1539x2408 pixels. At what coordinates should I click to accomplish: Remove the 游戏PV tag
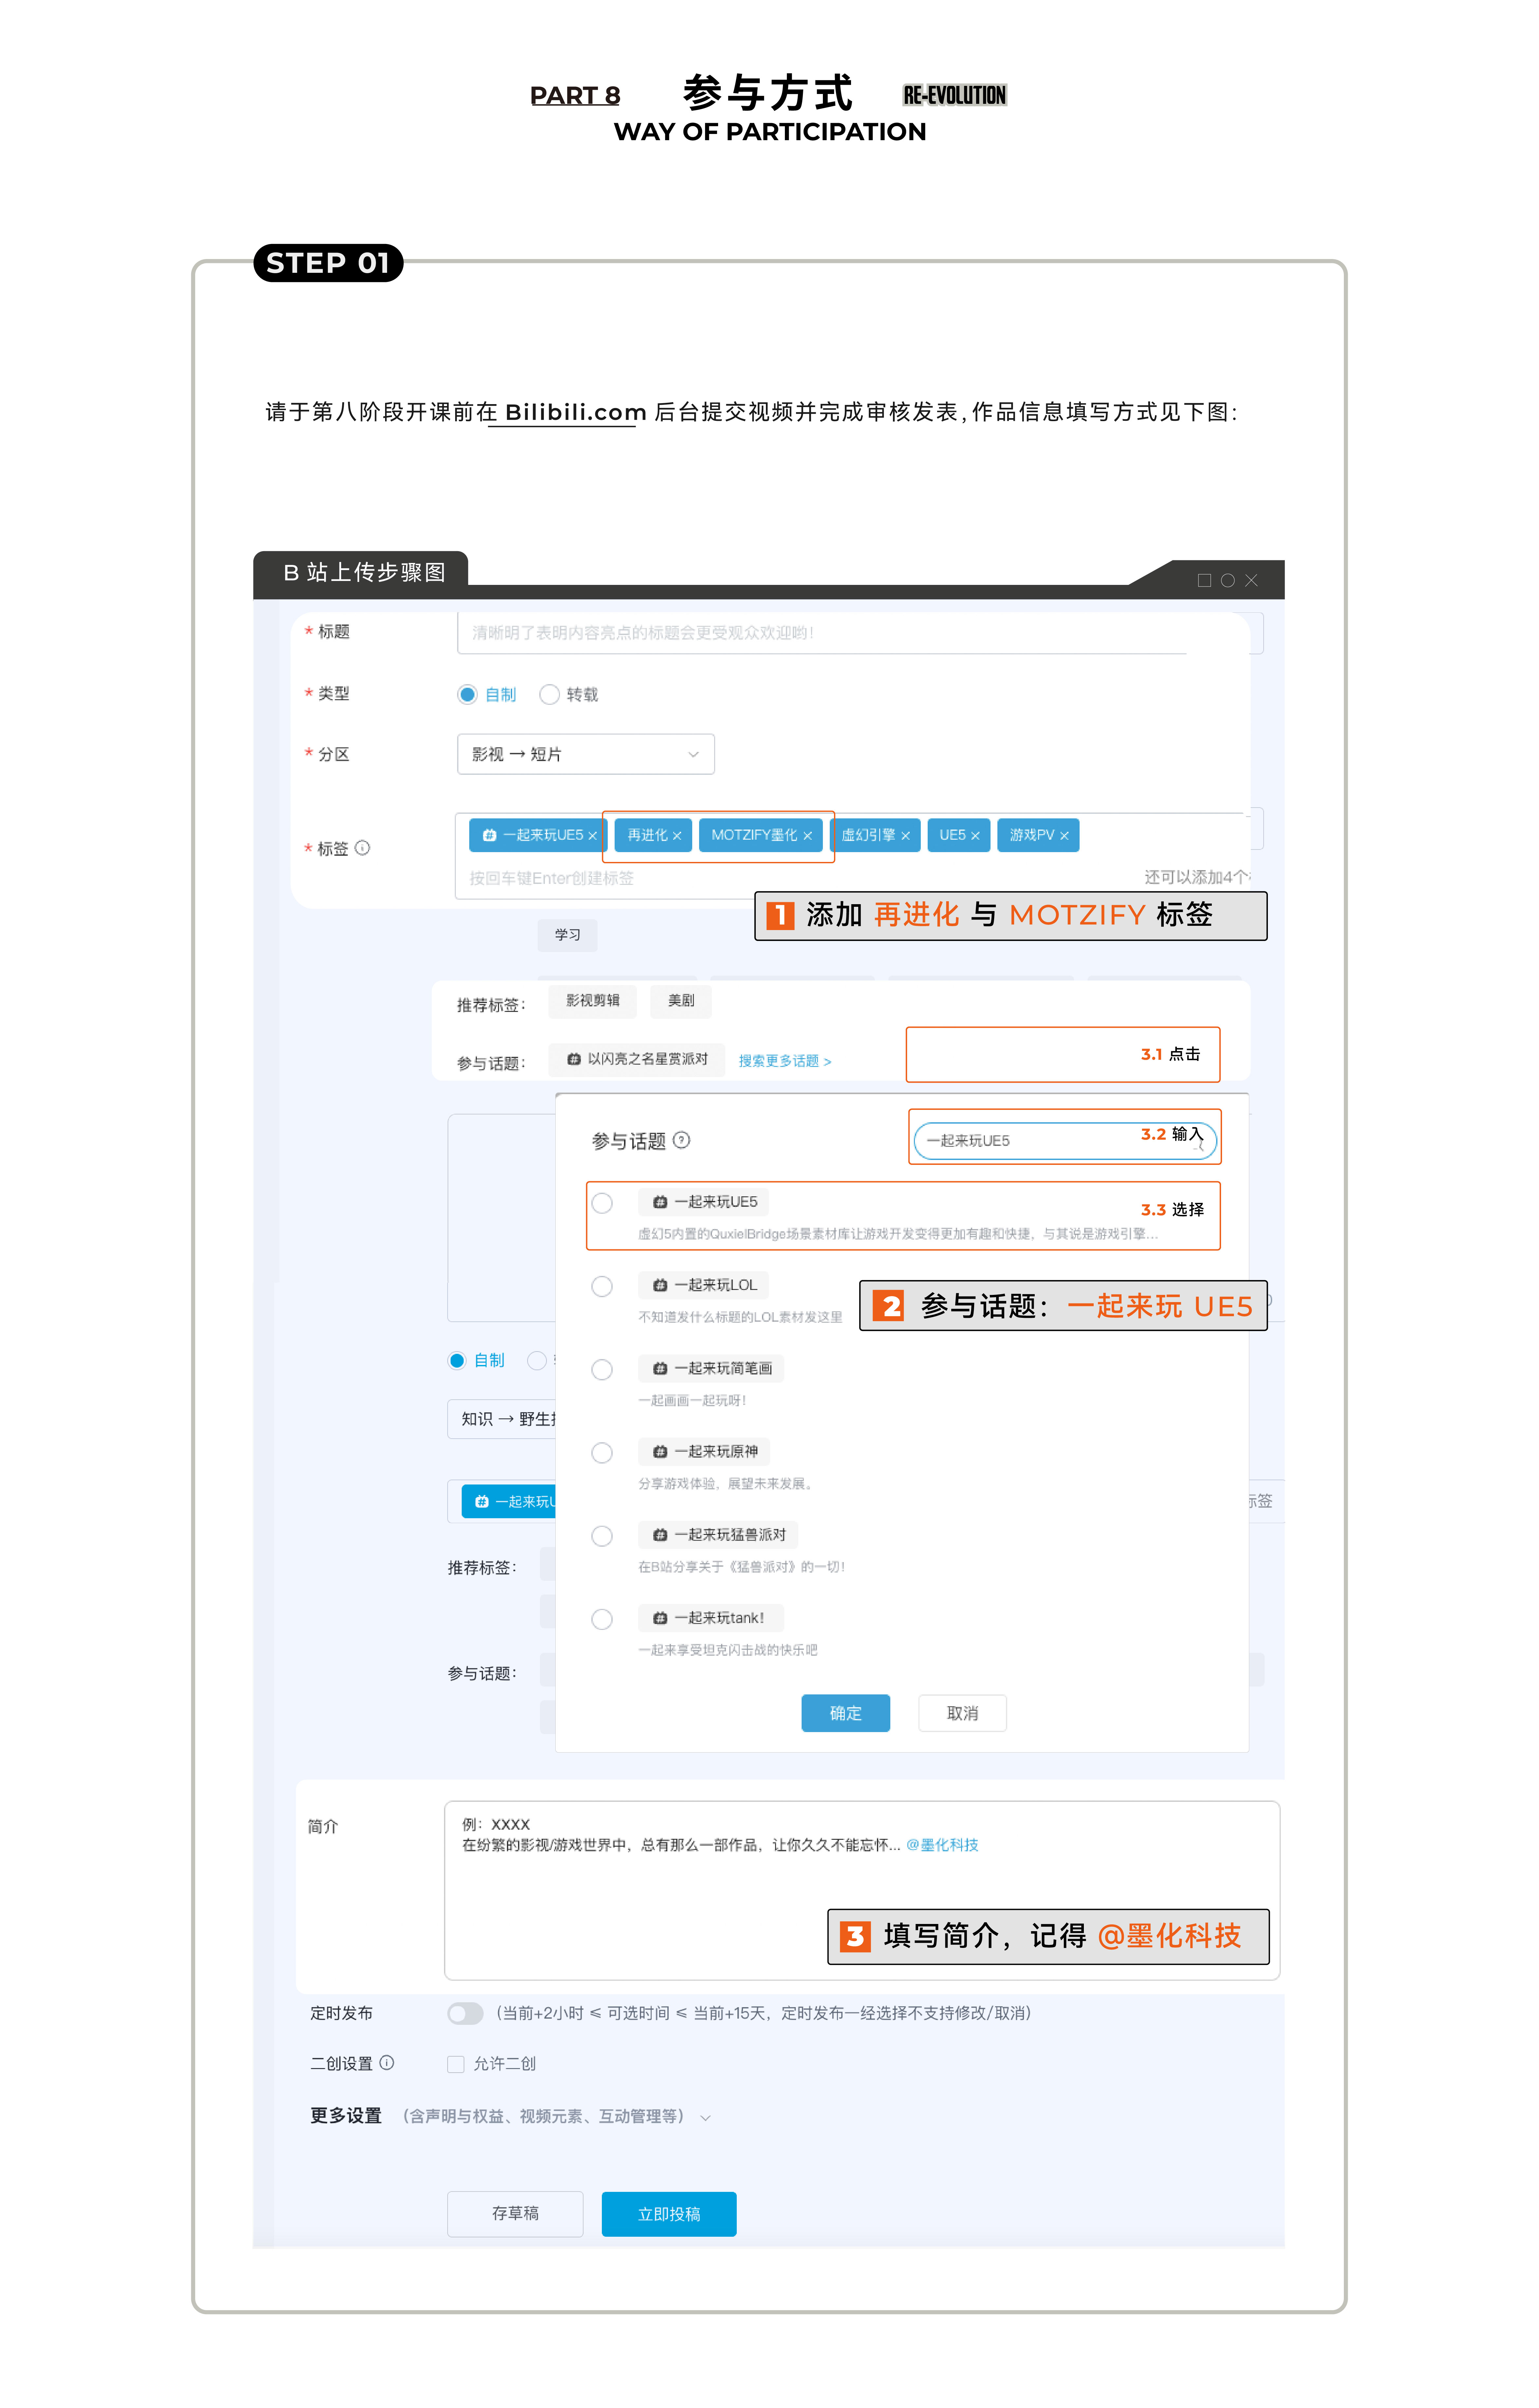1064,836
